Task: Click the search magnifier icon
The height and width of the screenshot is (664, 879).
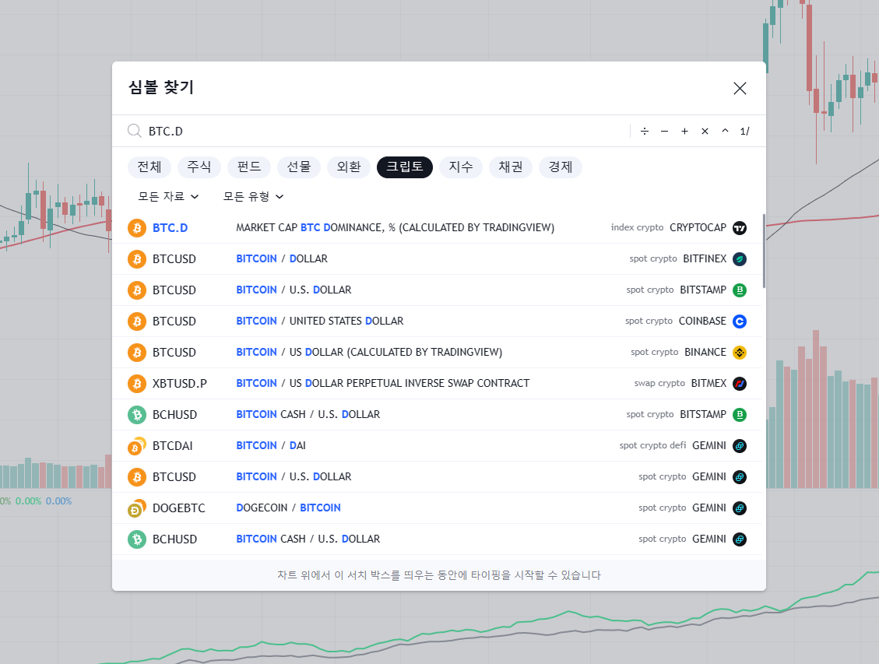Action: [x=134, y=131]
